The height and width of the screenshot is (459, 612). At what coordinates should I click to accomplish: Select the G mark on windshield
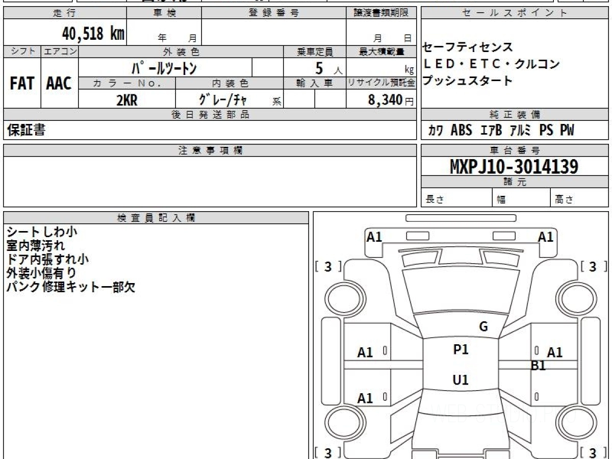483,327
